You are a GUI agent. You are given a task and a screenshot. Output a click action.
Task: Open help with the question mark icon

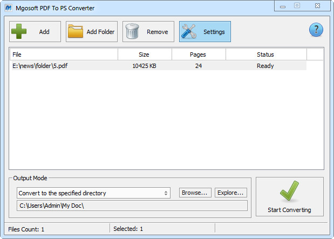click(x=316, y=30)
